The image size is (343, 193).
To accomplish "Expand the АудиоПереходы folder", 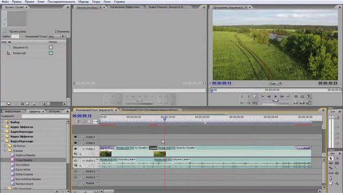I will pyautogui.click(x=3, y=131).
